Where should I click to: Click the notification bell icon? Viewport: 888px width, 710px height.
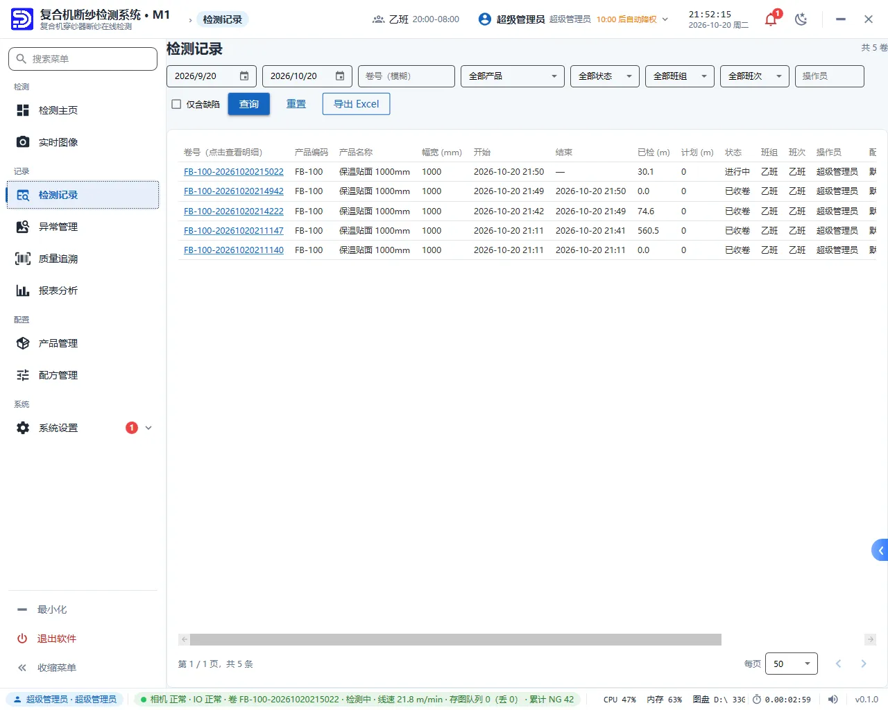[771, 19]
